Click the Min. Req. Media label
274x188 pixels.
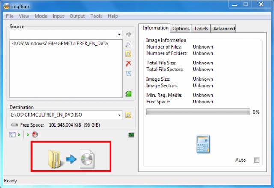click(164, 95)
